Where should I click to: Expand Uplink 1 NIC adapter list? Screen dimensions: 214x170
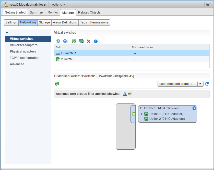[x=142, y=114]
